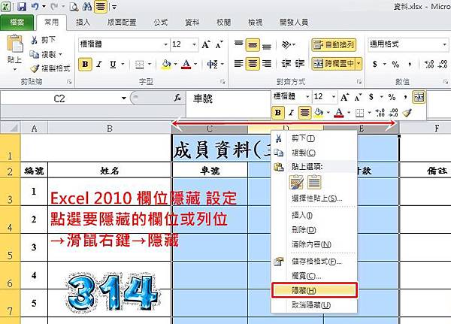Open mini toolbar font size dropdown
The height and width of the screenshot is (324, 451).
(333, 96)
